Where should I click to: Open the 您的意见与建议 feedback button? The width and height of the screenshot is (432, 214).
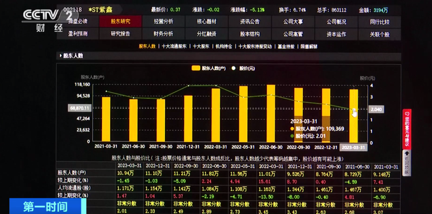pos(407,129)
